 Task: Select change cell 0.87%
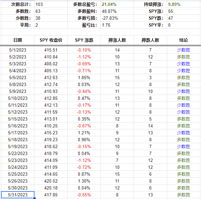[x=84, y=174]
